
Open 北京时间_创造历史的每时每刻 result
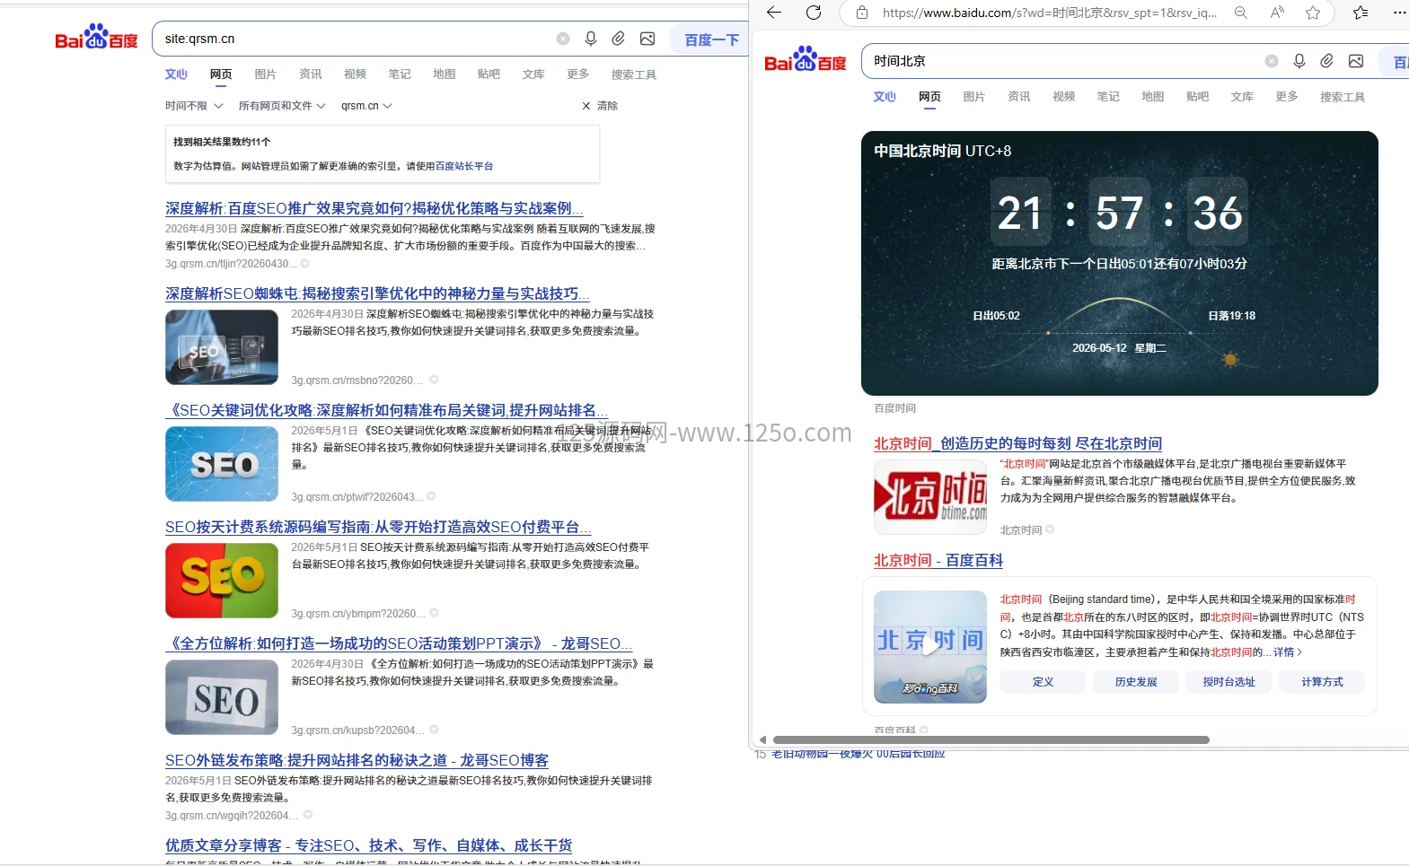1017,443
